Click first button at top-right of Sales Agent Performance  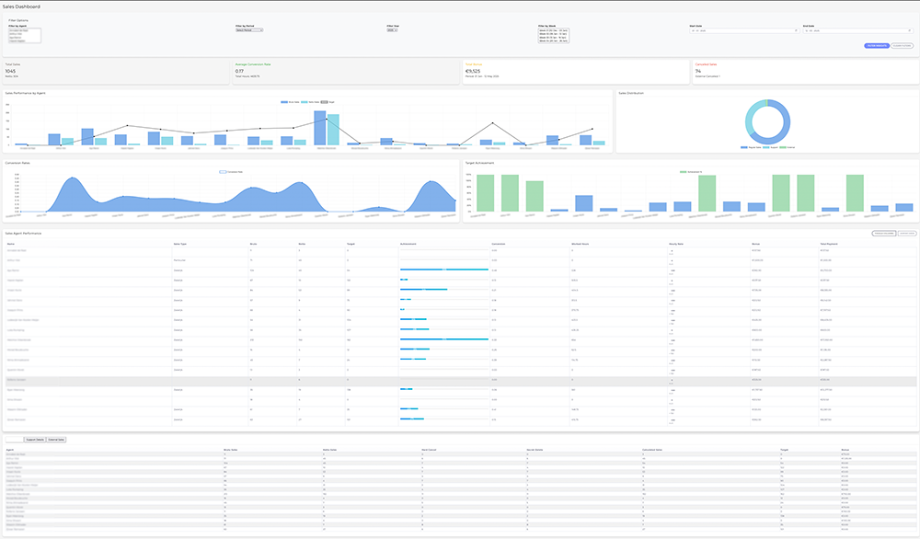coord(881,234)
